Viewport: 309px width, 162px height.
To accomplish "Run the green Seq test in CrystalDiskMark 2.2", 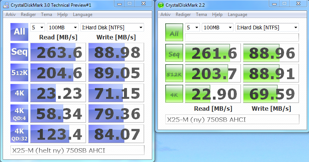I will [174, 53].
